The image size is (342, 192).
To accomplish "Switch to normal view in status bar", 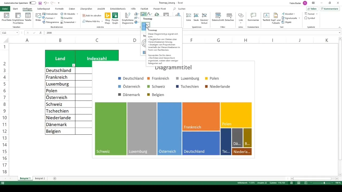I will [x=292, y=183].
